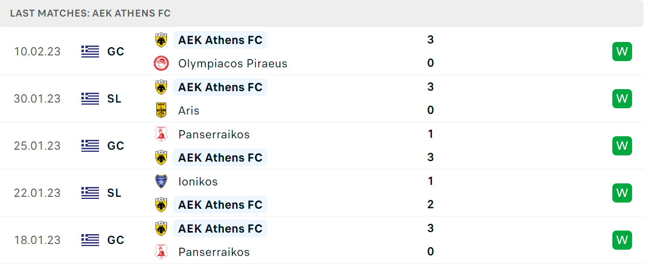Open Olympiacos Piraeus team link
The width and height of the screenshot is (645, 273).
233,63
